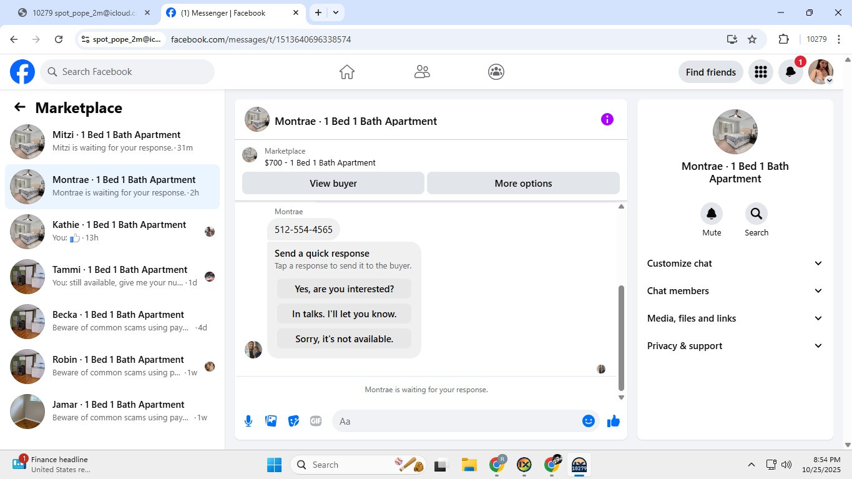Open Mitzi's 1 Bed 1 Bath conversation
This screenshot has height=479, width=852.
(x=112, y=142)
